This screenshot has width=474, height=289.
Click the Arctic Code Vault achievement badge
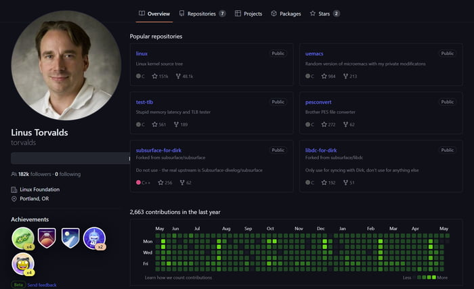coord(70,238)
